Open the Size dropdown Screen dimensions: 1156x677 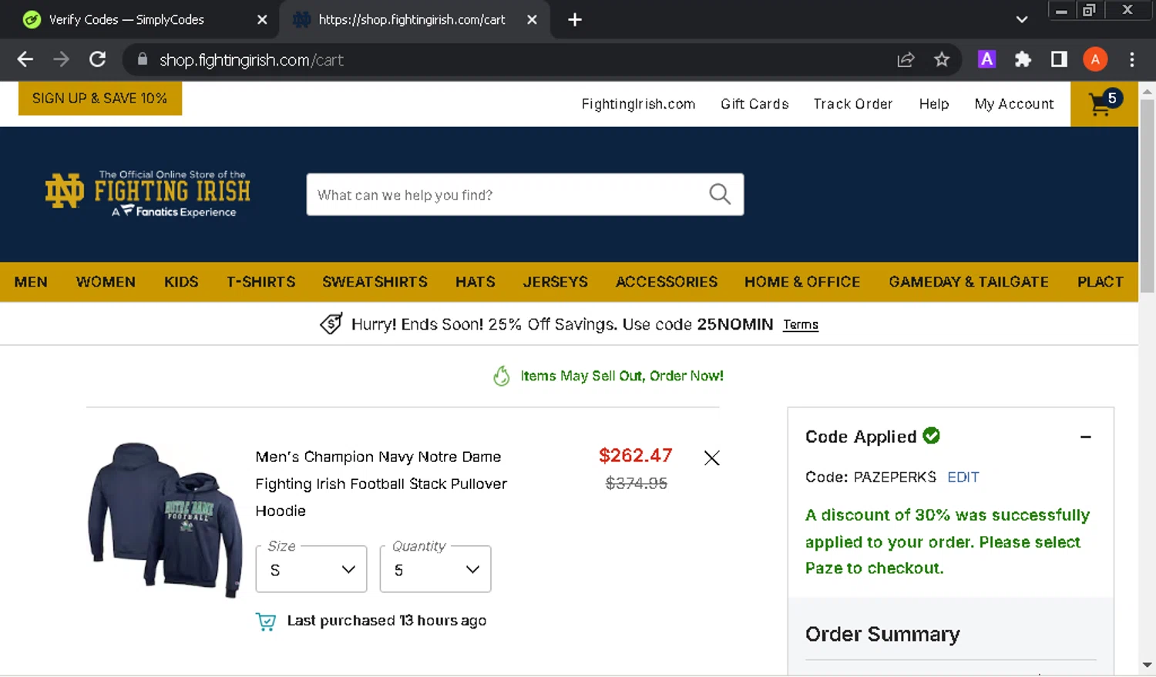click(311, 569)
